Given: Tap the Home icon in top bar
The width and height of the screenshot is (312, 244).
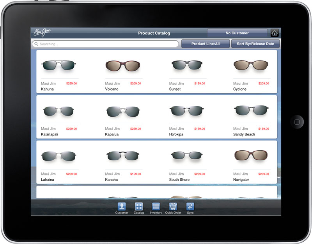Looking at the screenshot, I should pyautogui.click(x=275, y=33).
